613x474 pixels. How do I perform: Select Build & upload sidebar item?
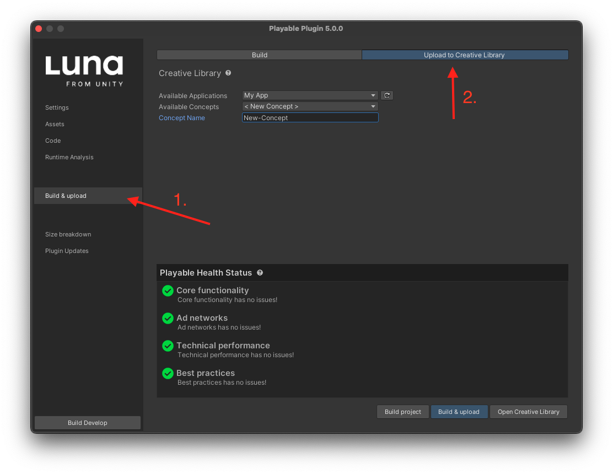[88, 196]
